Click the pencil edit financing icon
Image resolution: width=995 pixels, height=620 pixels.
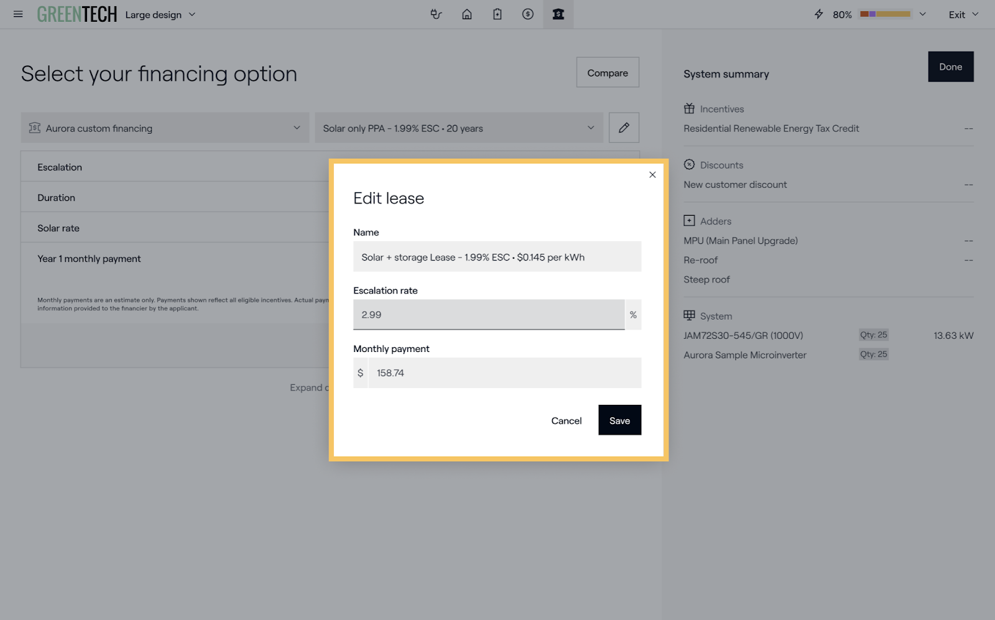pyautogui.click(x=624, y=128)
